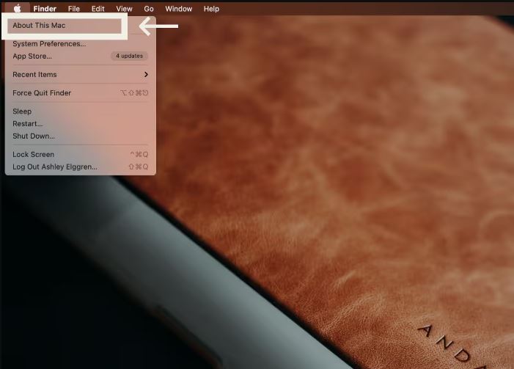Choose Lock Screen
Image resolution: width=514 pixels, height=369 pixels.
coord(33,155)
